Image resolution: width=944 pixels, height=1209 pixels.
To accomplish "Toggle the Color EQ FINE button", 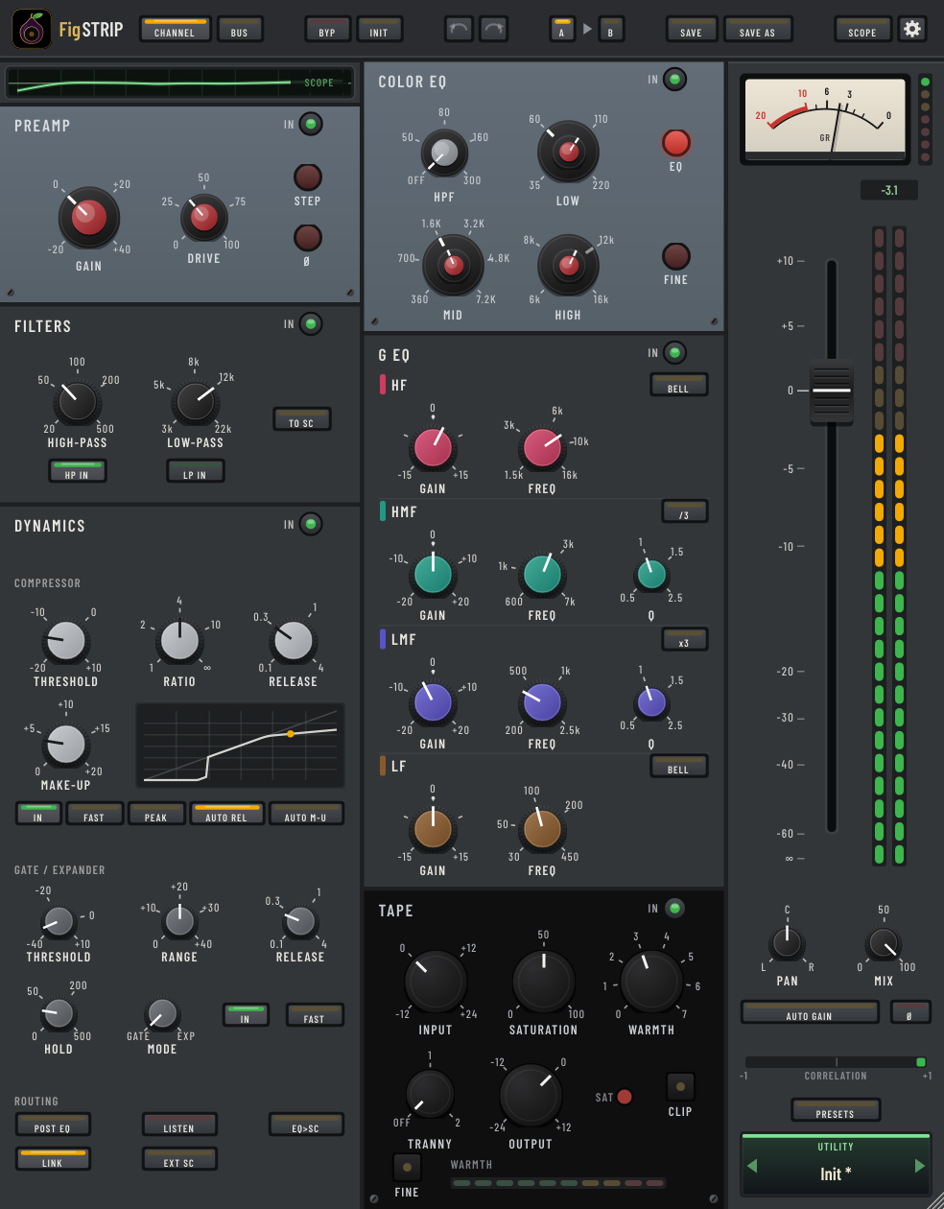I will coord(675,256).
